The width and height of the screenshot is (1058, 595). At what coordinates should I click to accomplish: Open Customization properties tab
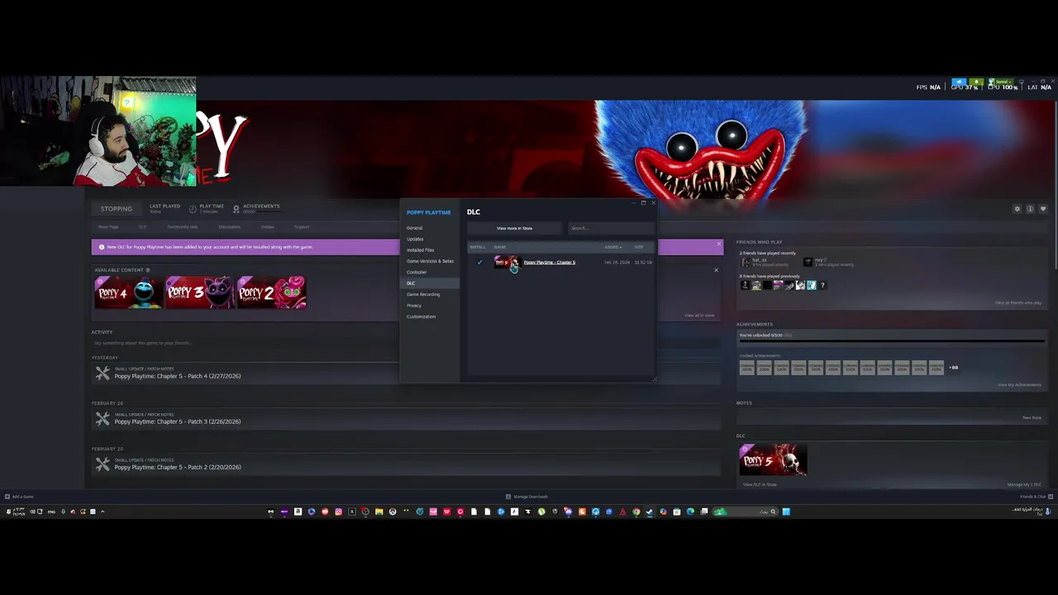point(421,317)
